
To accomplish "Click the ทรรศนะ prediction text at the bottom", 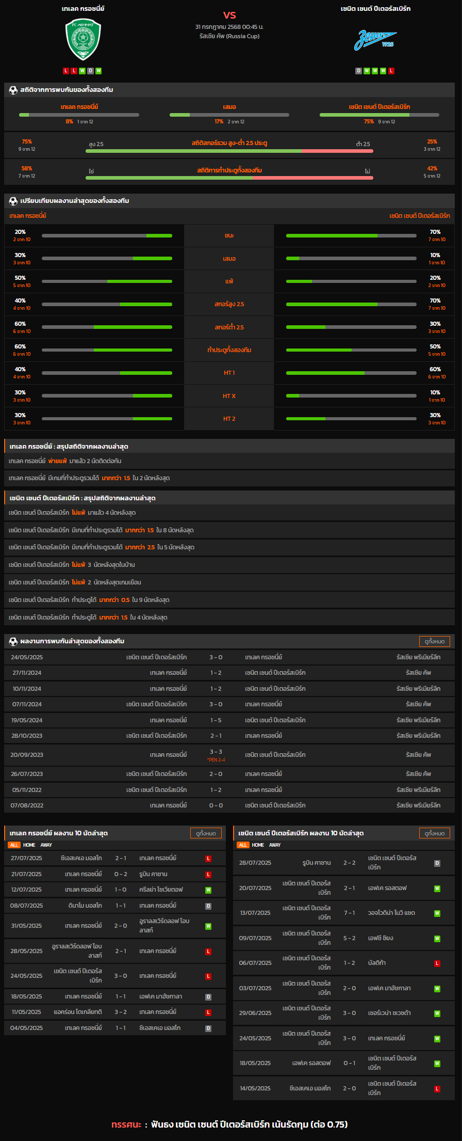I will pyautogui.click(x=229, y=1124).
